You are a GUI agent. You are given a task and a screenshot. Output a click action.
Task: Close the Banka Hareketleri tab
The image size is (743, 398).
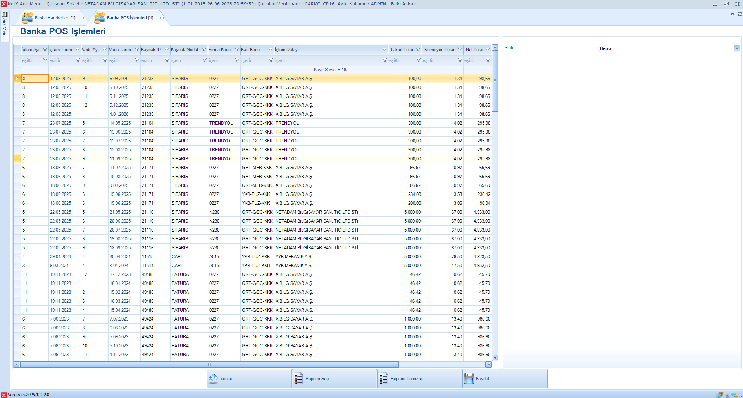click(82, 18)
